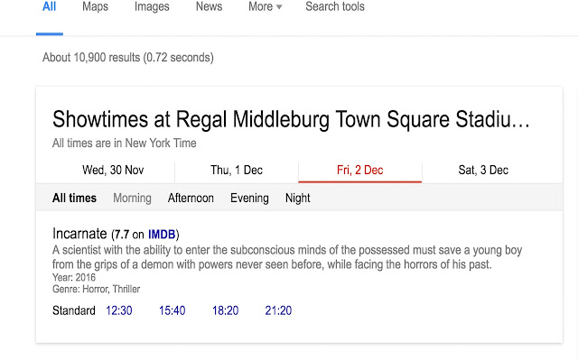578x361 pixels.
Task: Choose the 21:20 showtime
Action: (278, 310)
